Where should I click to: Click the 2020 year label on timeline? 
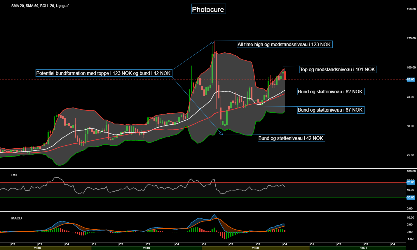255,248
